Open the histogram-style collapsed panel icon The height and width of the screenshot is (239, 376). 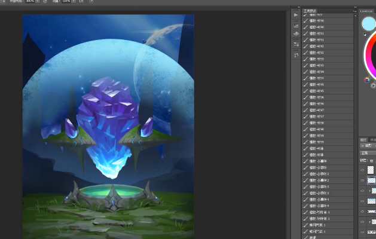tap(296, 26)
